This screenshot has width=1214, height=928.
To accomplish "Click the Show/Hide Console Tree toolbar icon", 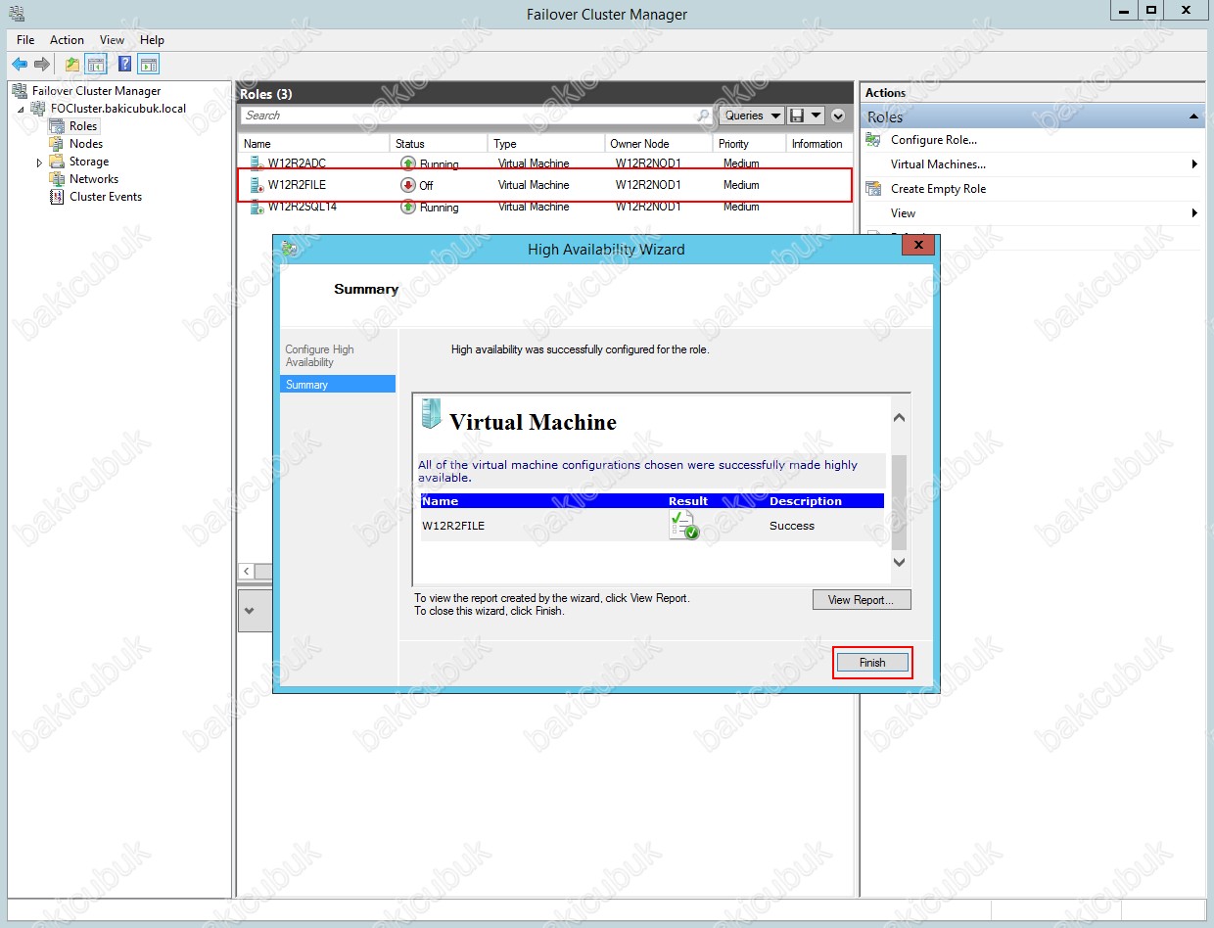I will click(96, 65).
